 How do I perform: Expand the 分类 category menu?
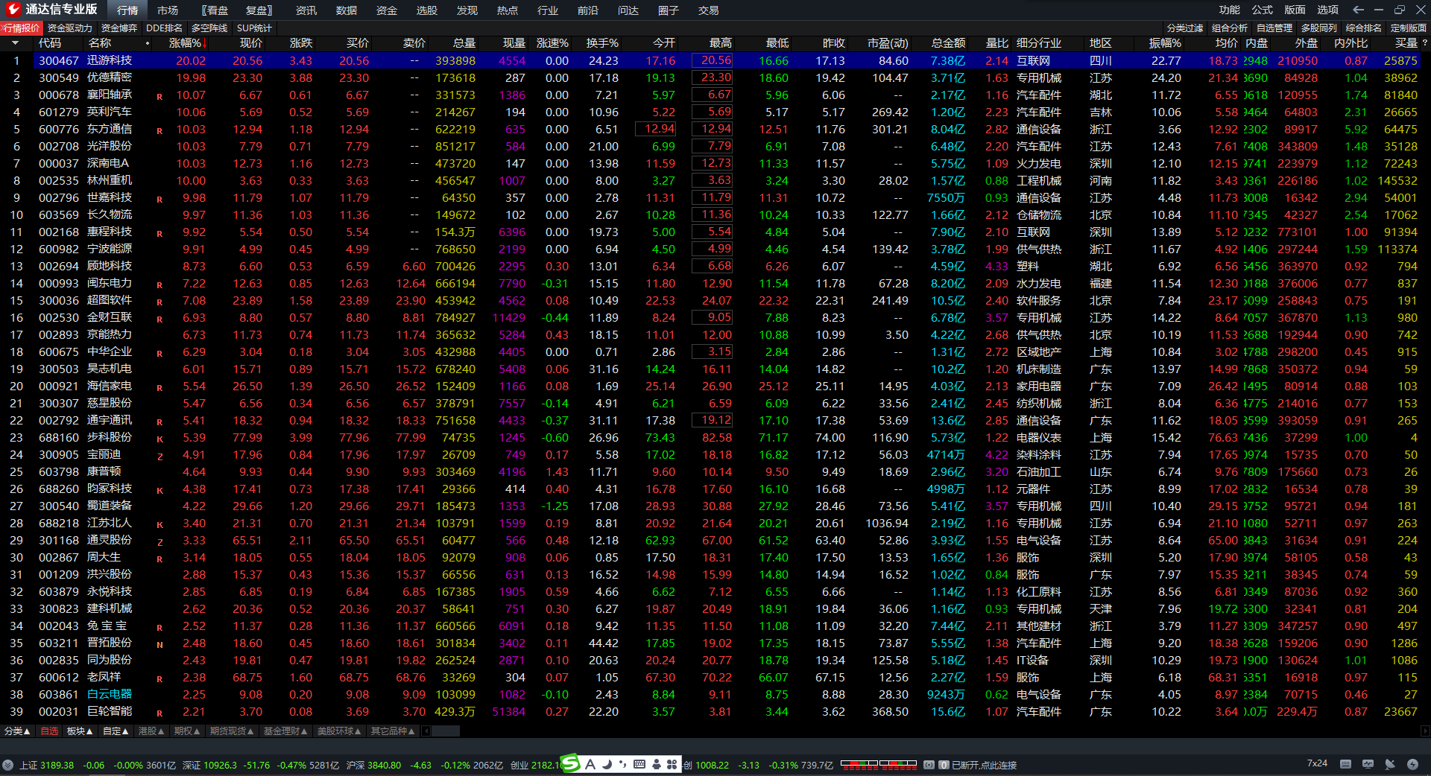pos(18,731)
